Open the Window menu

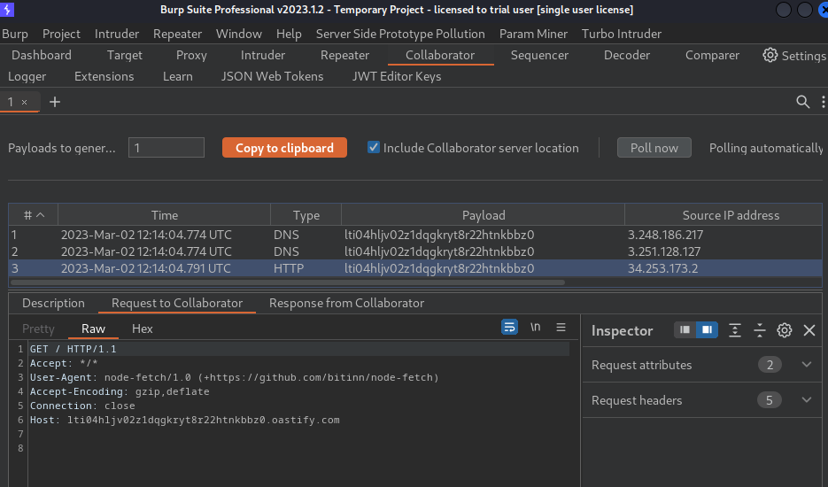pyautogui.click(x=239, y=34)
